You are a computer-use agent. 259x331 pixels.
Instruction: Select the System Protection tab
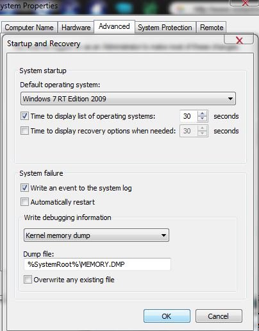pos(165,28)
